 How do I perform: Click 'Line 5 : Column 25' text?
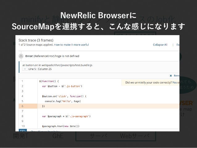point(40,69)
